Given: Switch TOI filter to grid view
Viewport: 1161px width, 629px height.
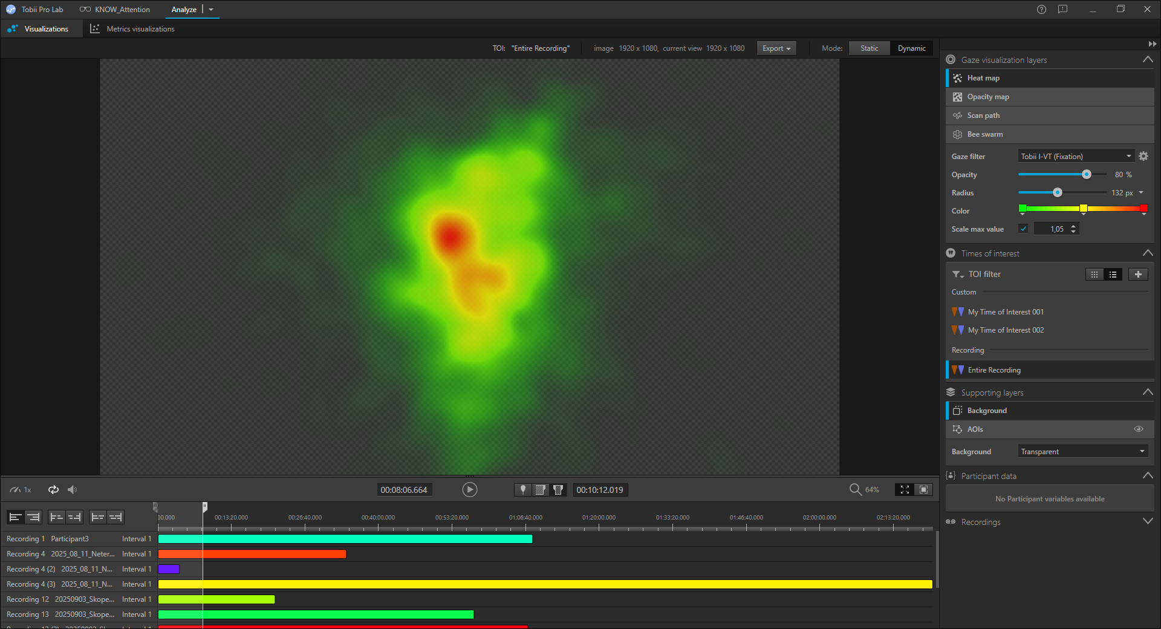Looking at the screenshot, I should click(1094, 275).
